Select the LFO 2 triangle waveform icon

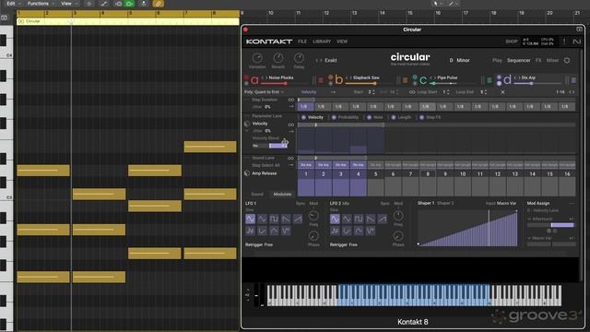click(x=347, y=219)
